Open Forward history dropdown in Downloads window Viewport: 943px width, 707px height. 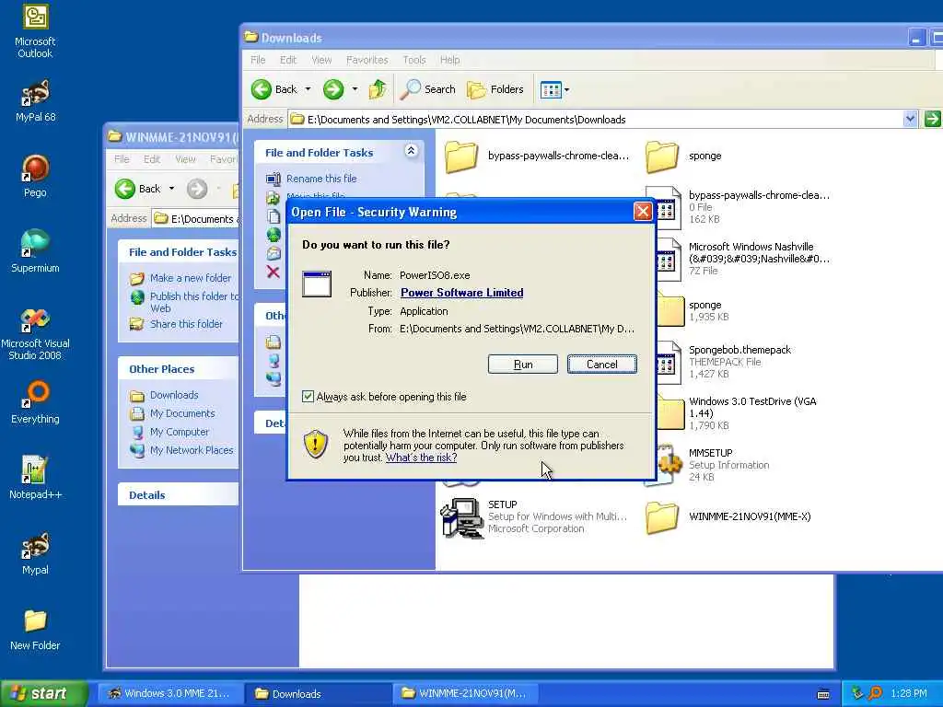[x=355, y=89]
